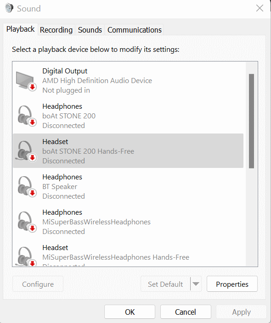Click the Sound speaker icon in title bar
This screenshot has height=323, width=271.
coord(9,8)
